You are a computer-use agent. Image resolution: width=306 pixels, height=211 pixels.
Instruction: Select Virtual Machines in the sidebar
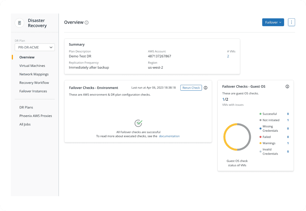pos(32,65)
